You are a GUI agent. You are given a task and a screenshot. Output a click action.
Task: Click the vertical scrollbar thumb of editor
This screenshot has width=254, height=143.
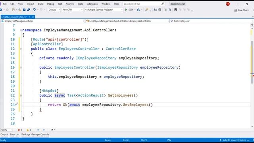(x=252, y=62)
